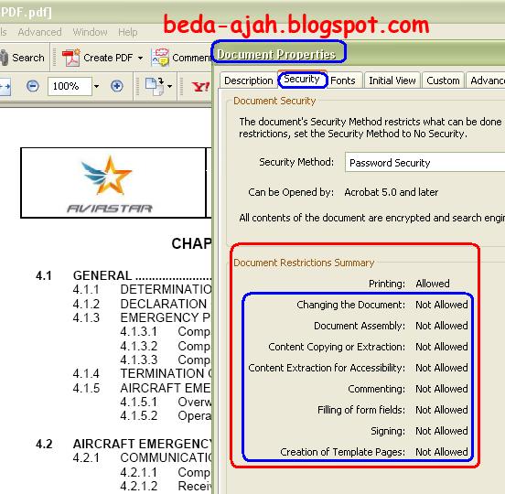Click the 4.1.3 EMERGENCY contents line

[x=142, y=317]
